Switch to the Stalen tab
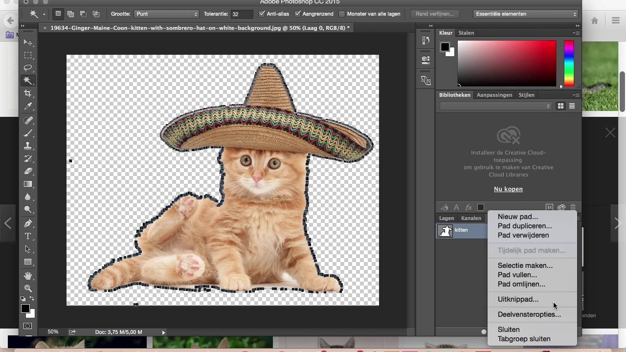The width and height of the screenshot is (626, 352). (x=466, y=33)
